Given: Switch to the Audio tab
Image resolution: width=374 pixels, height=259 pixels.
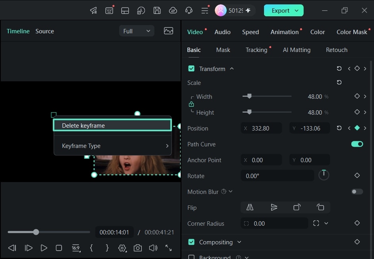Looking at the screenshot, I should coord(222,32).
